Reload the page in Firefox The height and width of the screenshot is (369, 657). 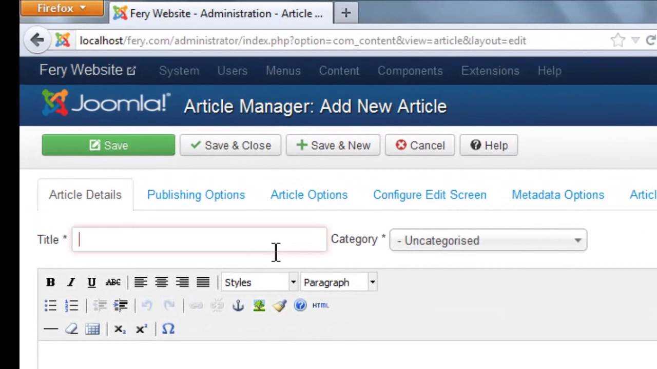651,40
